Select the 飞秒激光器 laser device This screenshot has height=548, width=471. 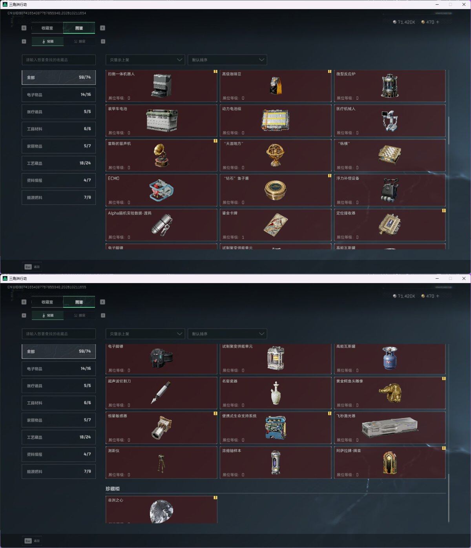[390, 428]
